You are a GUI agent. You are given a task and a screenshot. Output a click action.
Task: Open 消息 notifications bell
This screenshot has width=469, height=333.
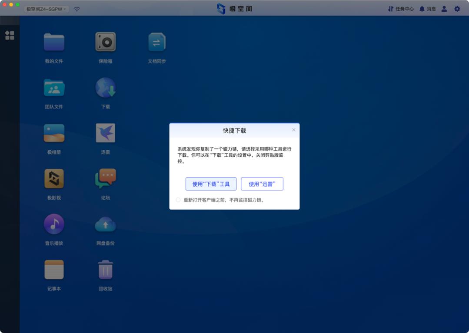427,9
